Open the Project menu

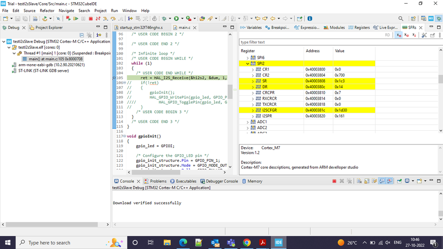100,11
